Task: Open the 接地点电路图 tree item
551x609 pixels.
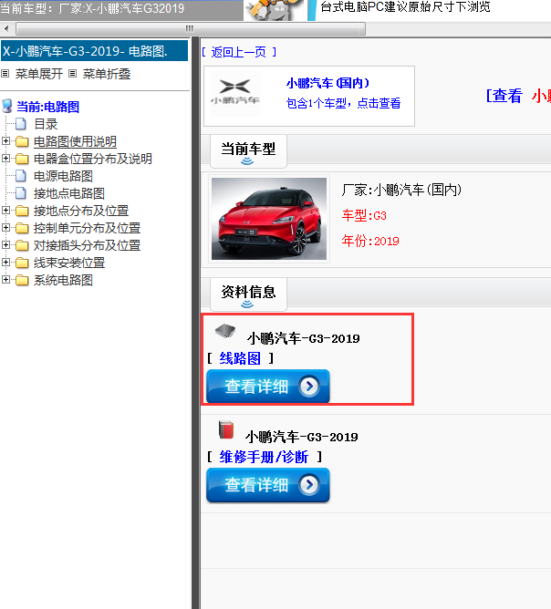Action: point(68,193)
